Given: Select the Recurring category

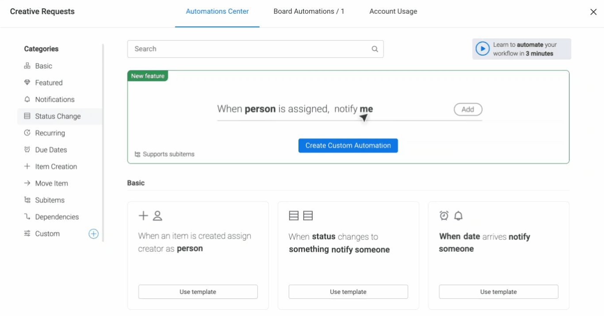Looking at the screenshot, I should pyautogui.click(x=59, y=133).
